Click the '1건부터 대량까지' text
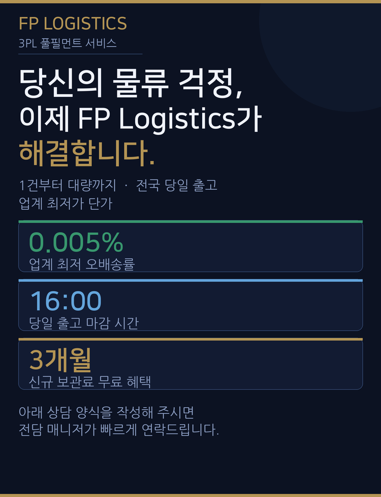Screen dimensions: 381x497 click(x=67, y=185)
